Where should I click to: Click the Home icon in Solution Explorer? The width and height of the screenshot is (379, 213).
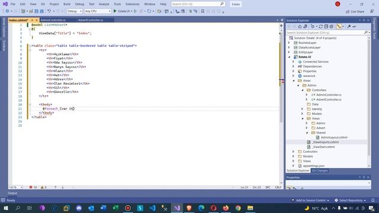(x=300, y=27)
